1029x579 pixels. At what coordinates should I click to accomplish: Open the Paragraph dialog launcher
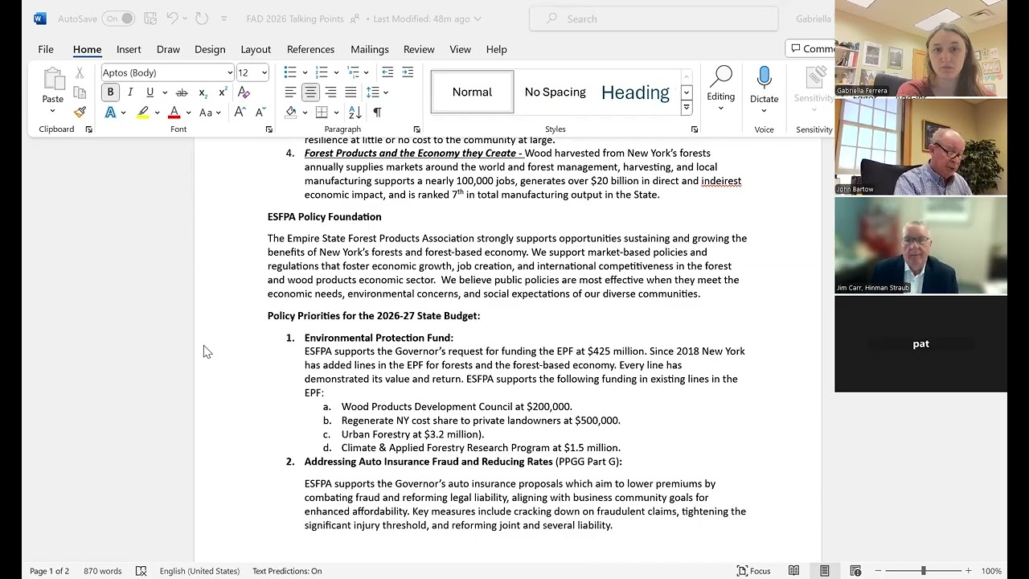[416, 129]
